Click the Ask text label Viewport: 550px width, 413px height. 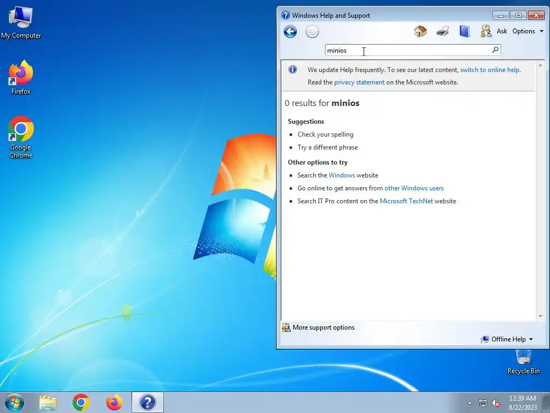(x=502, y=31)
